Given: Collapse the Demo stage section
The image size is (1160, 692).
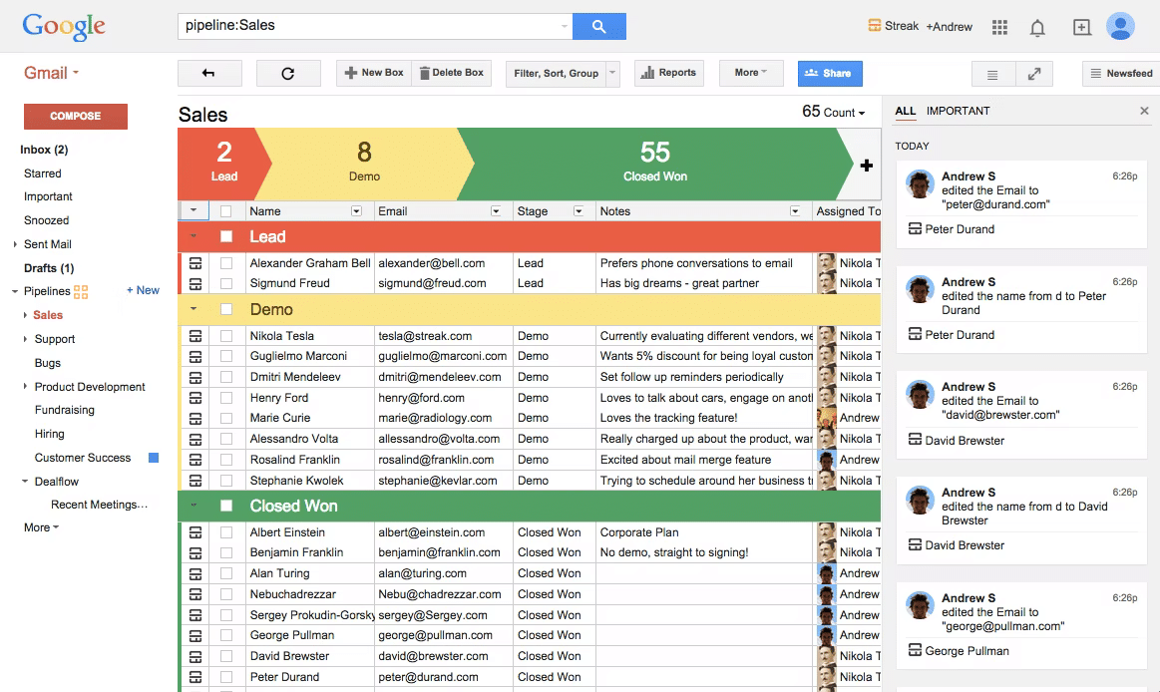Looking at the screenshot, I should pyautogui.click(x=195, y=309).
